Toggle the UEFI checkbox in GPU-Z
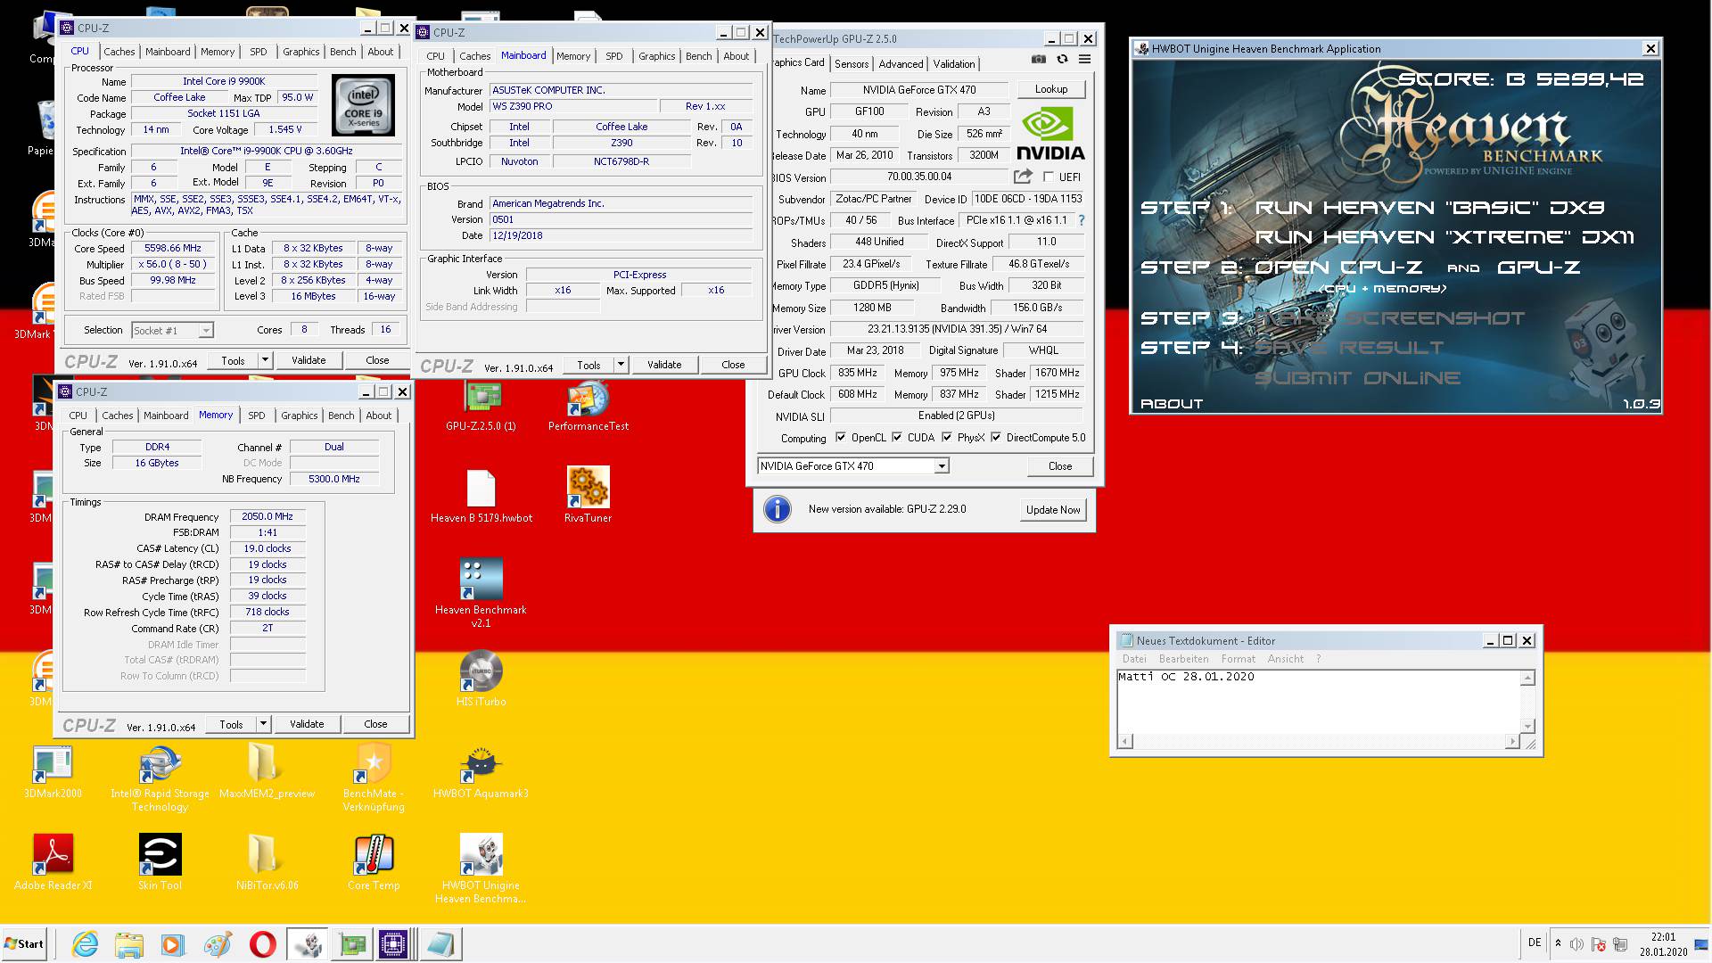Viewport: 1712px width, 963px height. 1049,177
